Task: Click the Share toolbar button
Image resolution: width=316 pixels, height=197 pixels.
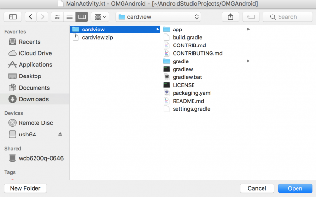Action: [230, 17]
